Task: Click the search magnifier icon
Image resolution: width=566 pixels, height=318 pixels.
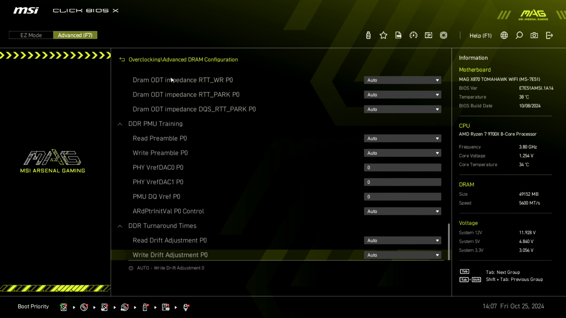Action: 519,35
